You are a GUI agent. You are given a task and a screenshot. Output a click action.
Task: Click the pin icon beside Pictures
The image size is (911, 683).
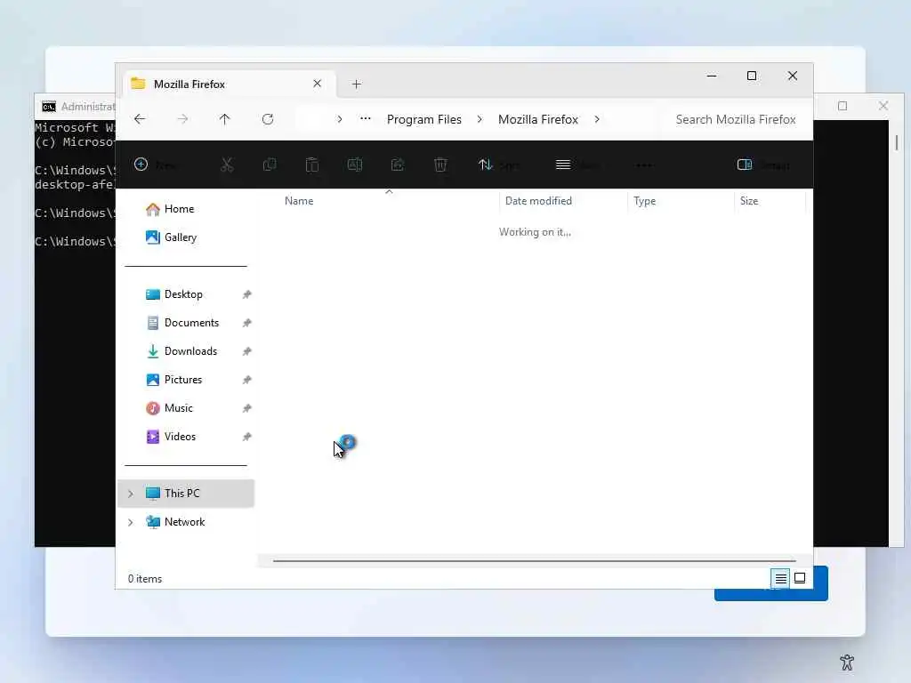point(247,380)
